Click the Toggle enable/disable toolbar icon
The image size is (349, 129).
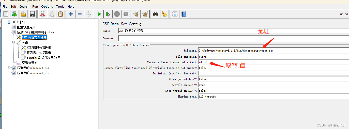(89, 14)
